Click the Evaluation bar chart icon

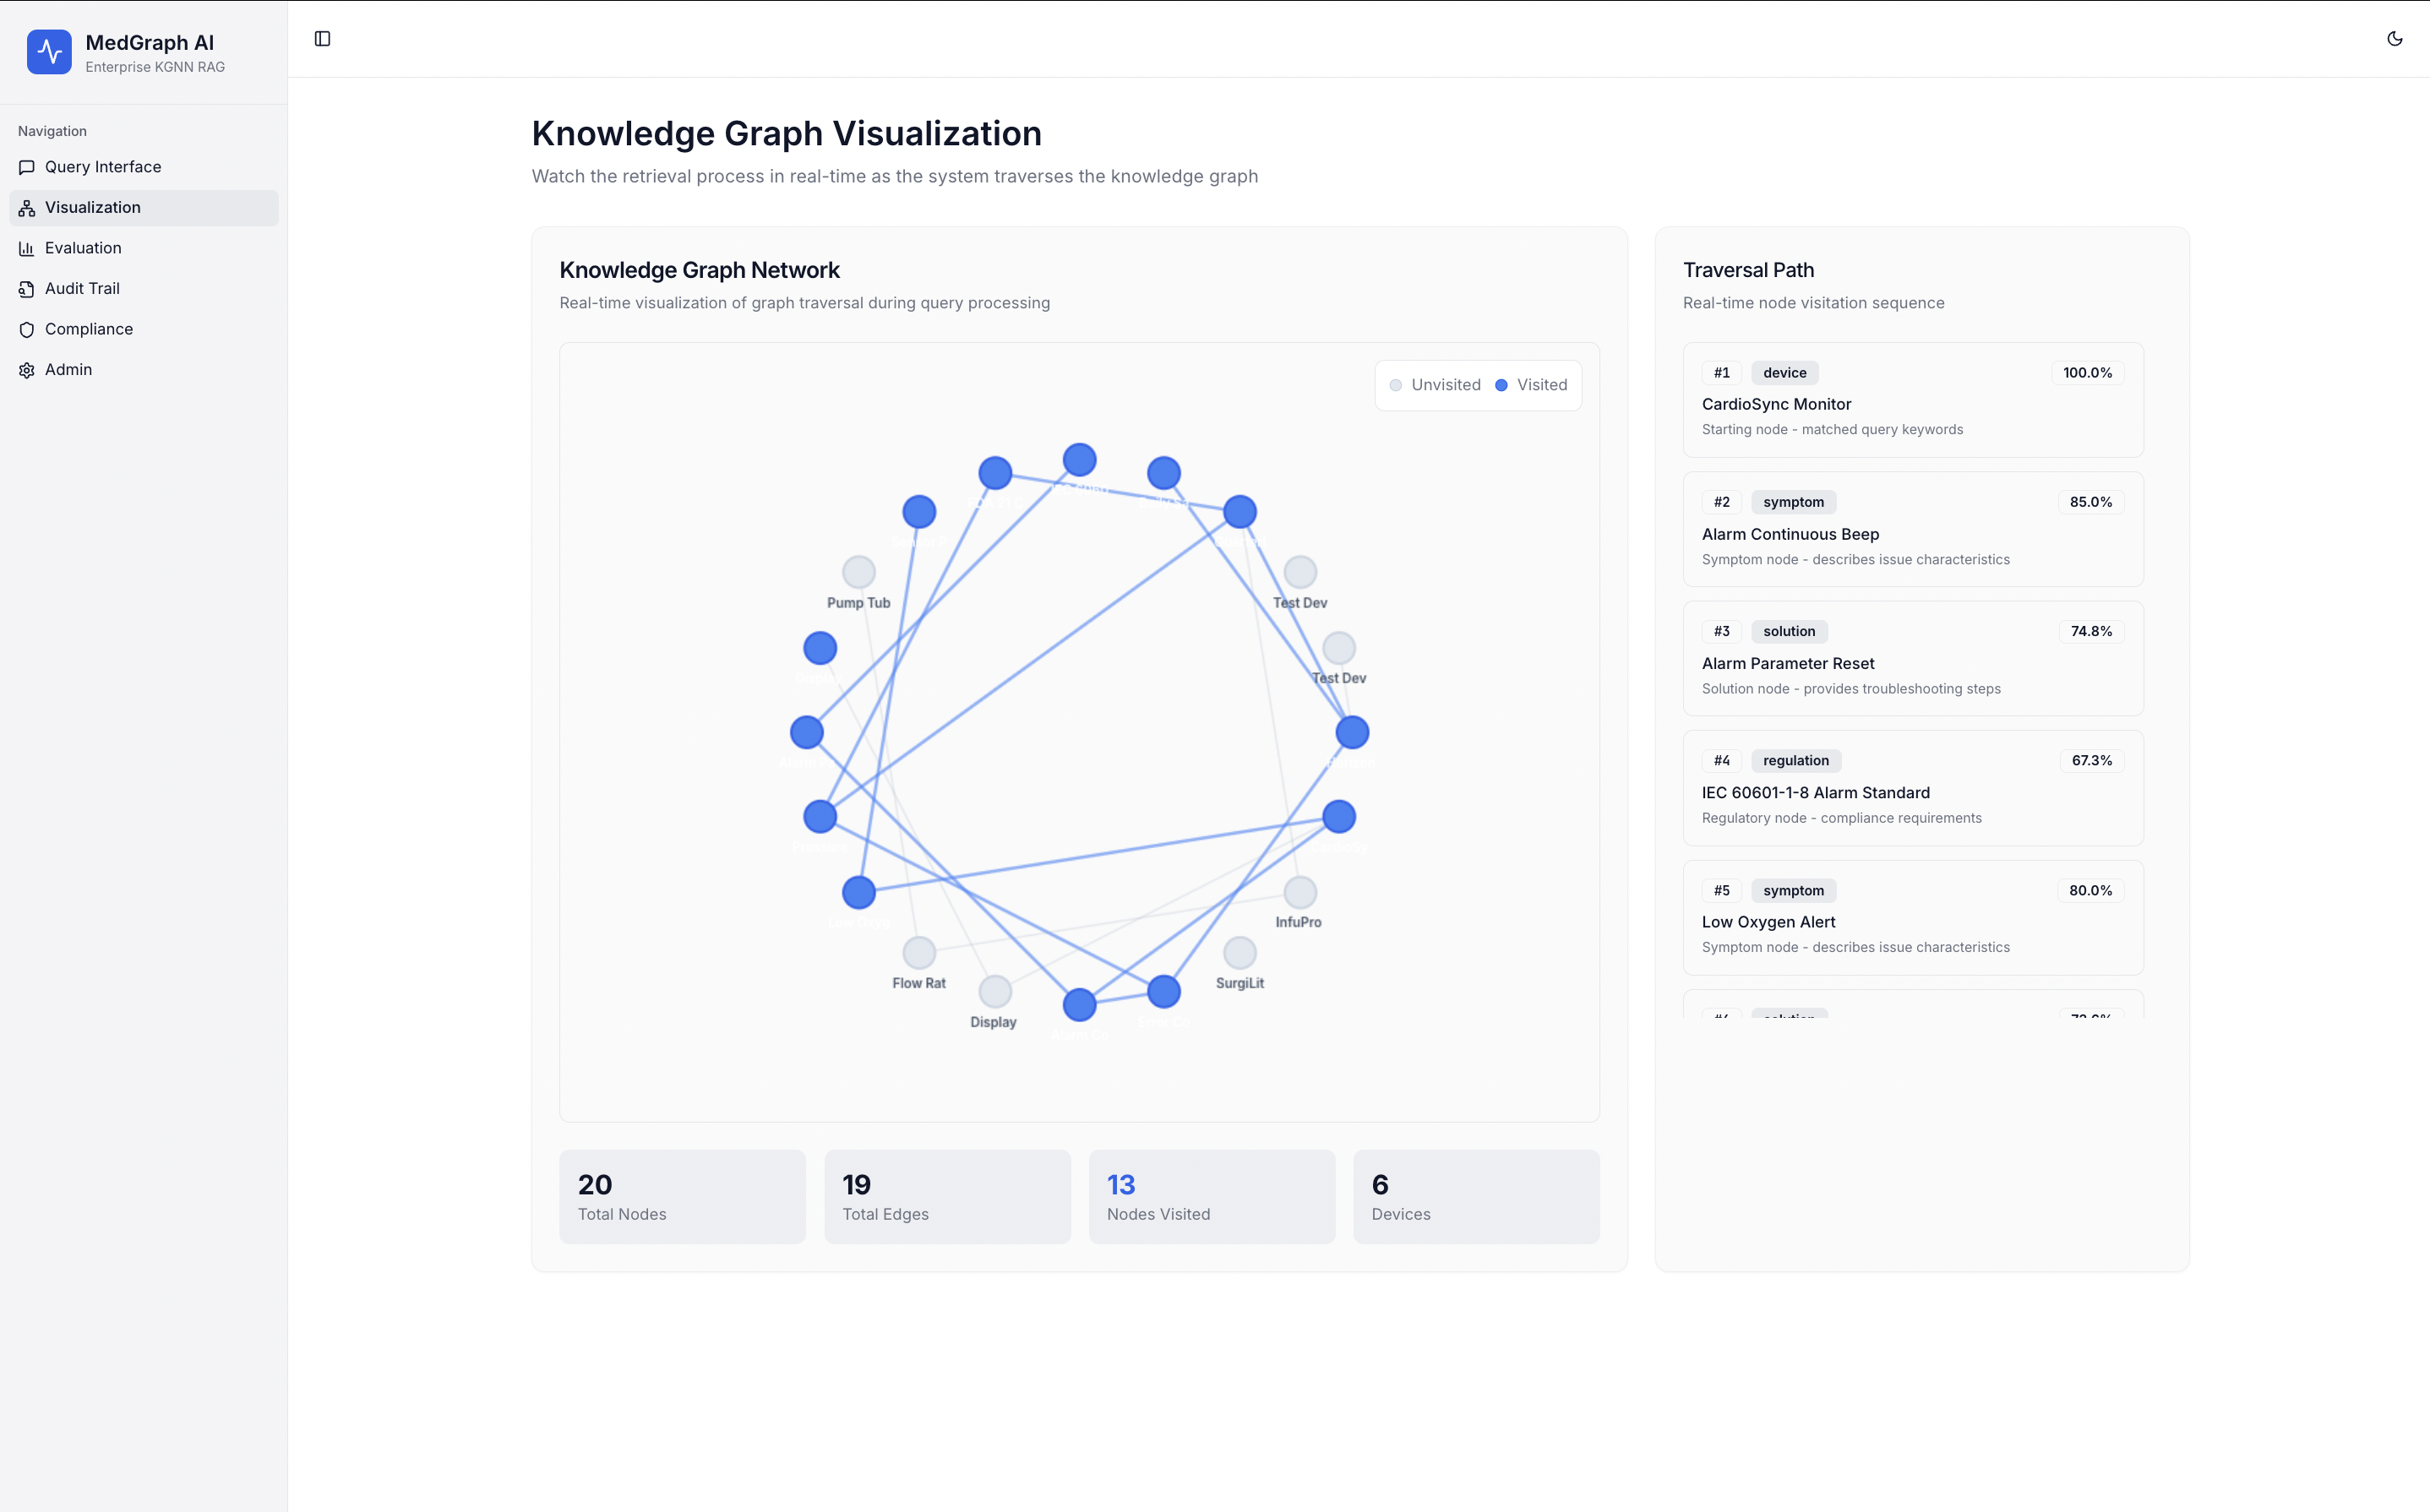pyautogui.click(x=27, y=249)
